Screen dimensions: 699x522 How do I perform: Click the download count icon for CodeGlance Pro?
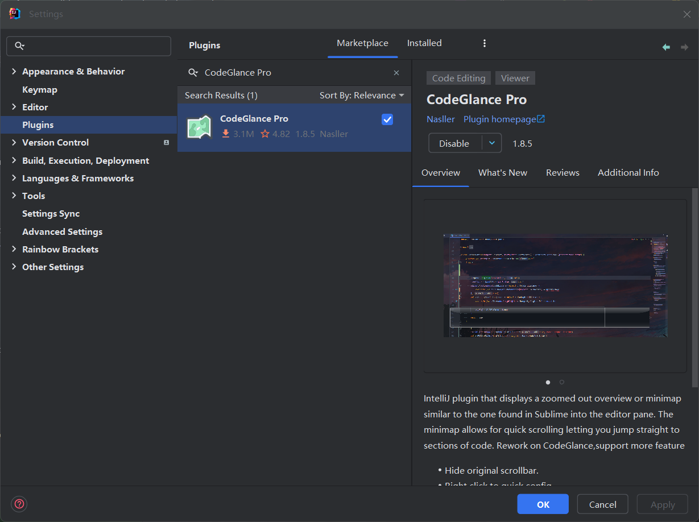[226, 134]
